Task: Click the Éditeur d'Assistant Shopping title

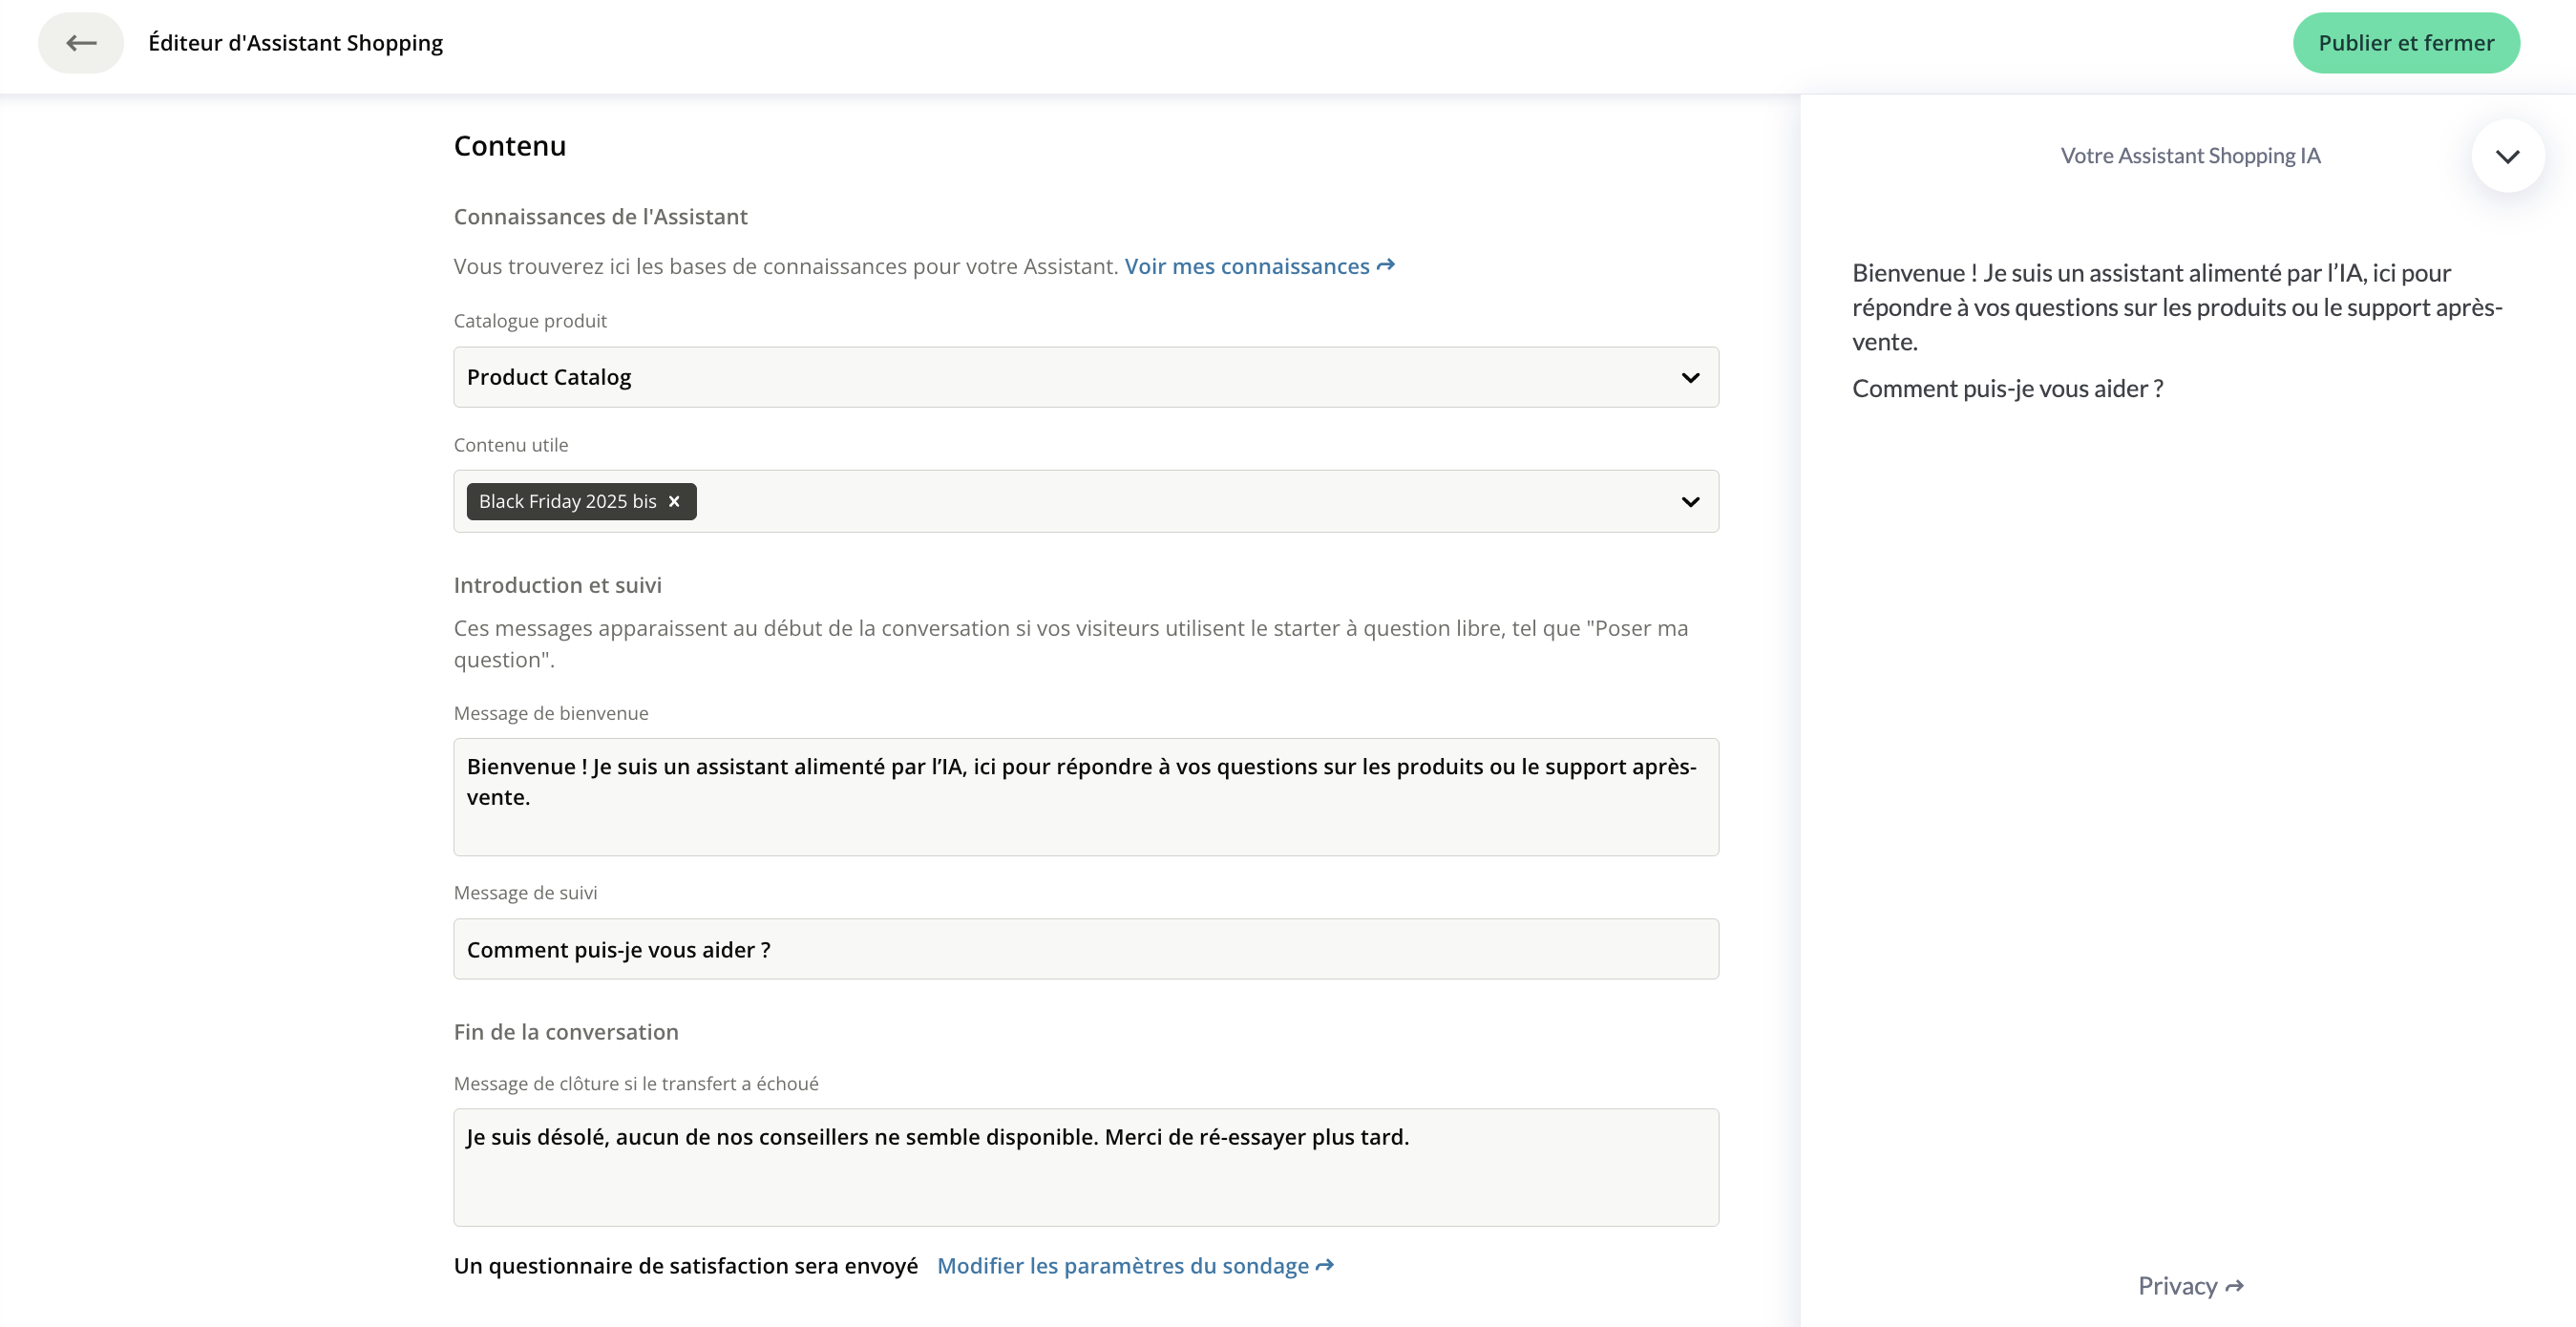Action: tap(295, 43)
